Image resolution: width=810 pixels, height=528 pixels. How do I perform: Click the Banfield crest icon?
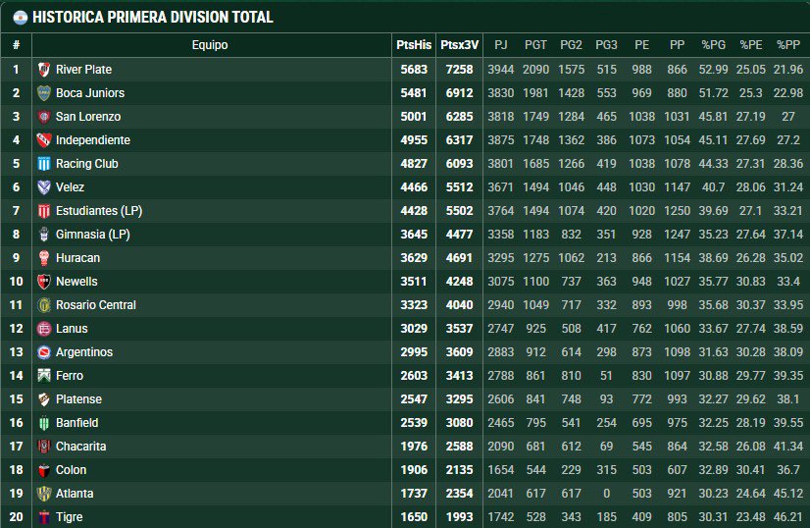click(x=44, y=423)
